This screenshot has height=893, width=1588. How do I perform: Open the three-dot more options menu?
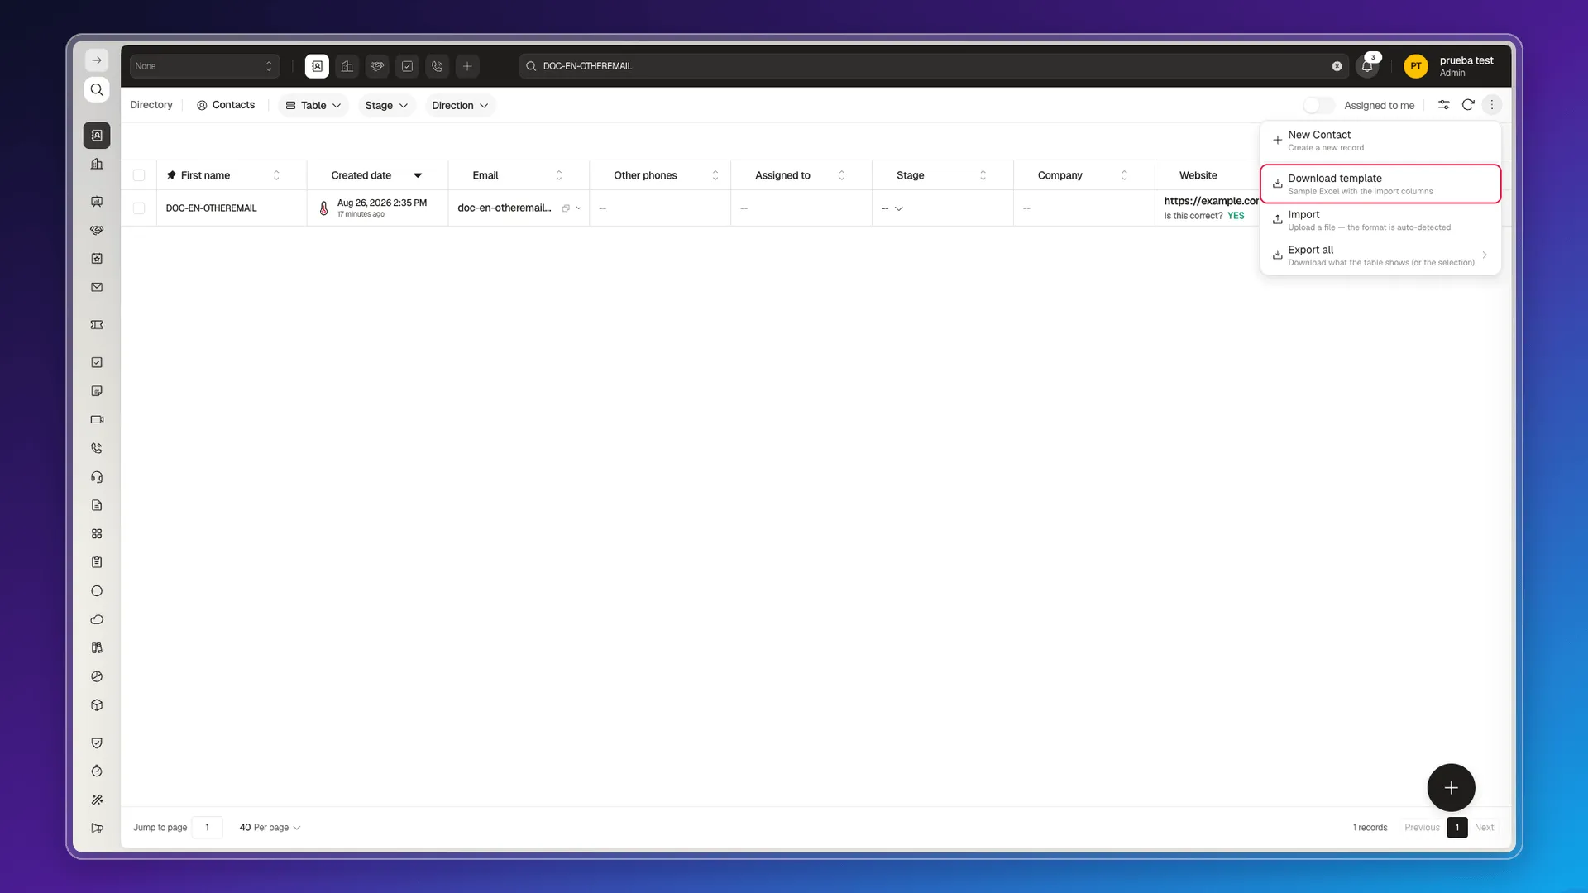[x=1492, y=105]
